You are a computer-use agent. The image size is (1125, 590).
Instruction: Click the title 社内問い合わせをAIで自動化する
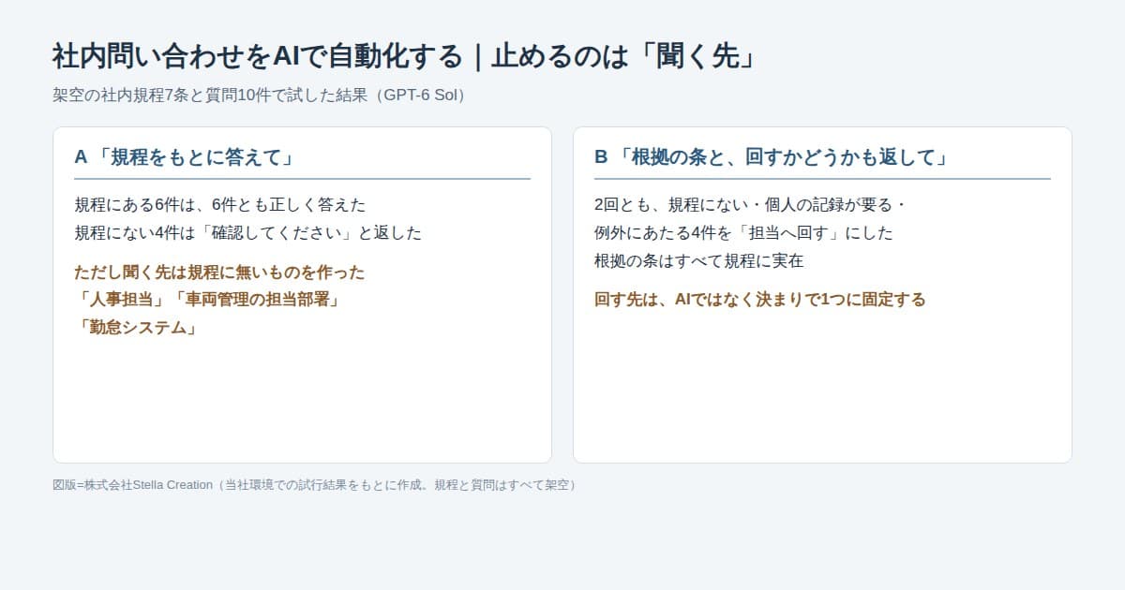click(x=258, y=56)
